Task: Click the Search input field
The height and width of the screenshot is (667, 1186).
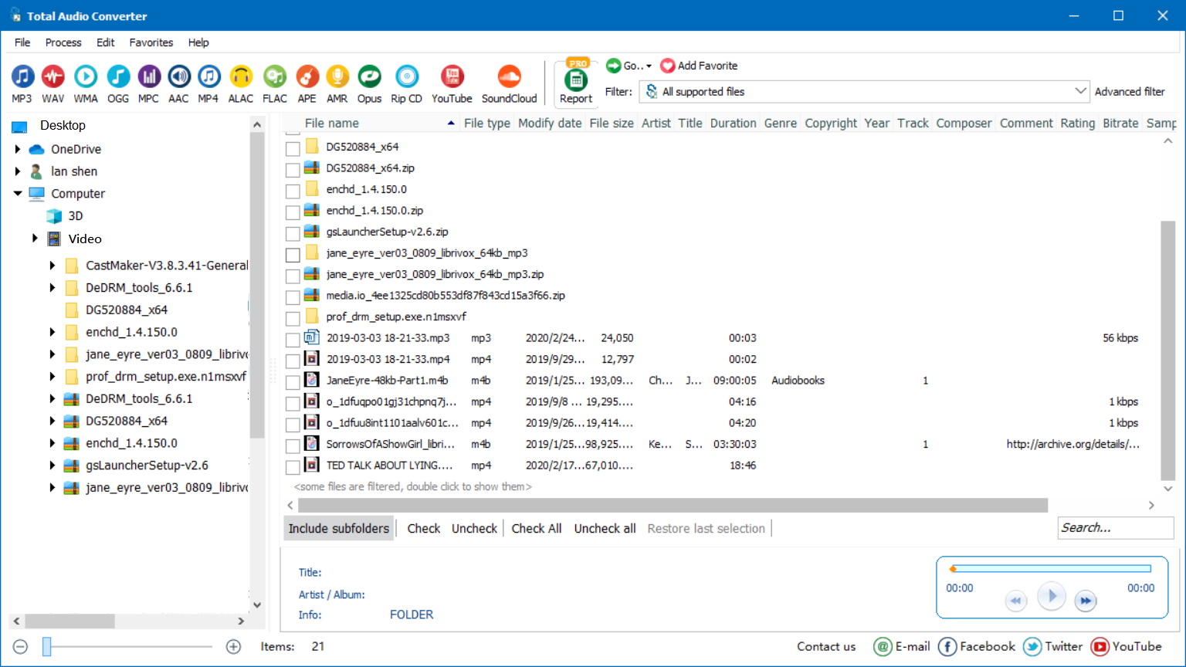Action: [1114, 528]
